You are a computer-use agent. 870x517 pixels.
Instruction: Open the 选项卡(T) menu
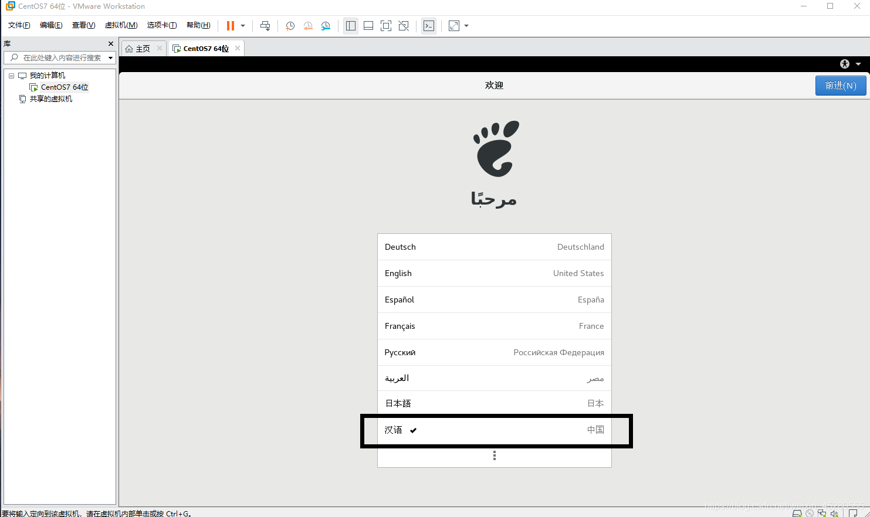162,25
